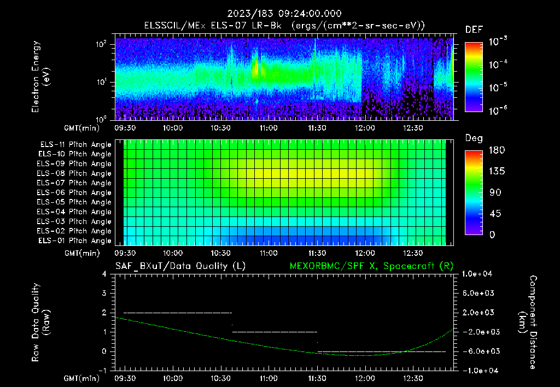Click the 135 value on Deg scale
560x387 pixels.
[x=497, y=172]
